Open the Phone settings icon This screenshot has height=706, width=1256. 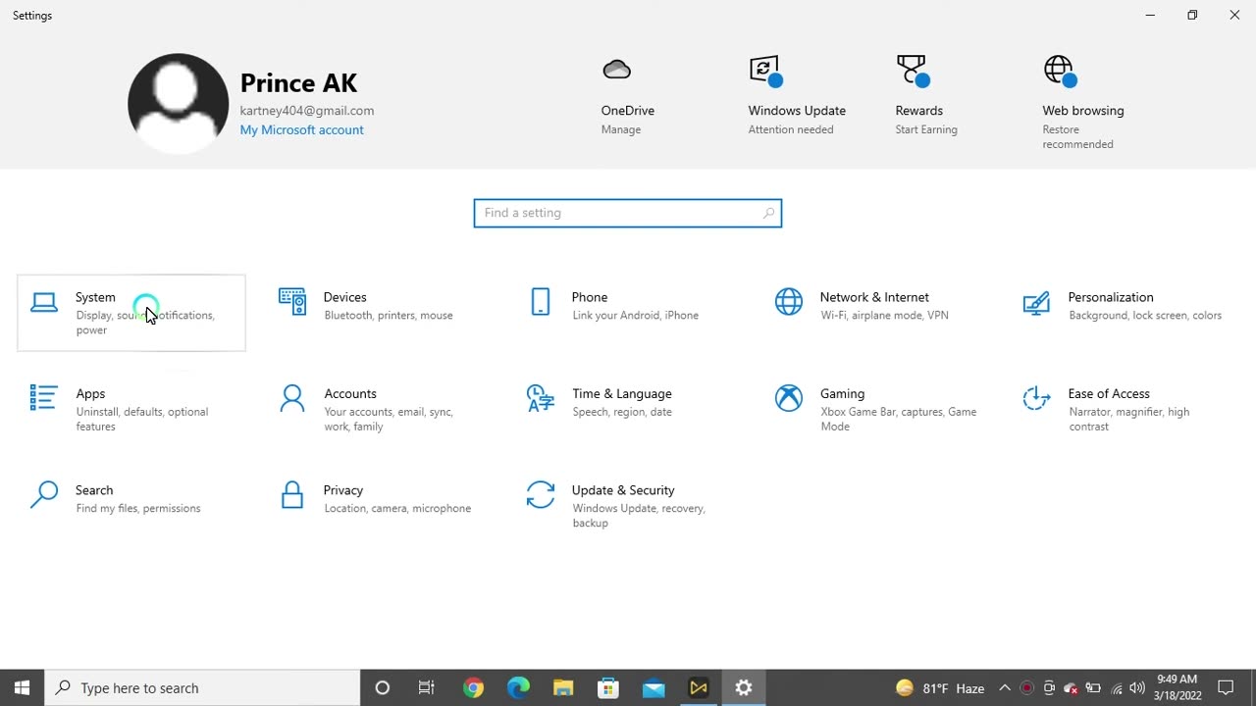541,302
